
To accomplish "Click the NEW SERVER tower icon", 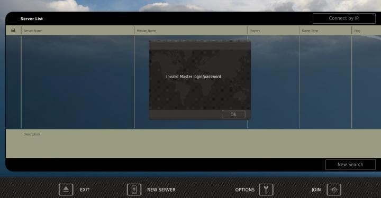I will tap(134, 190).
